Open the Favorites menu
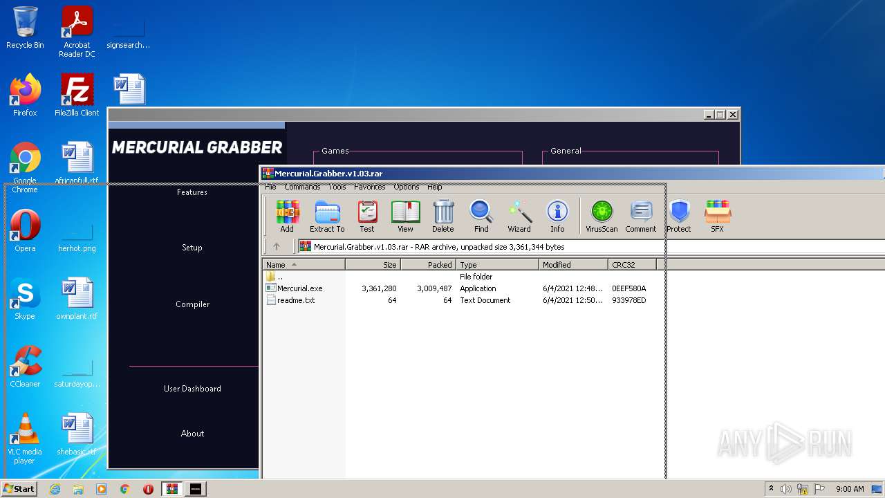Screen dimensions: 885x498 [x=370, y=187]
